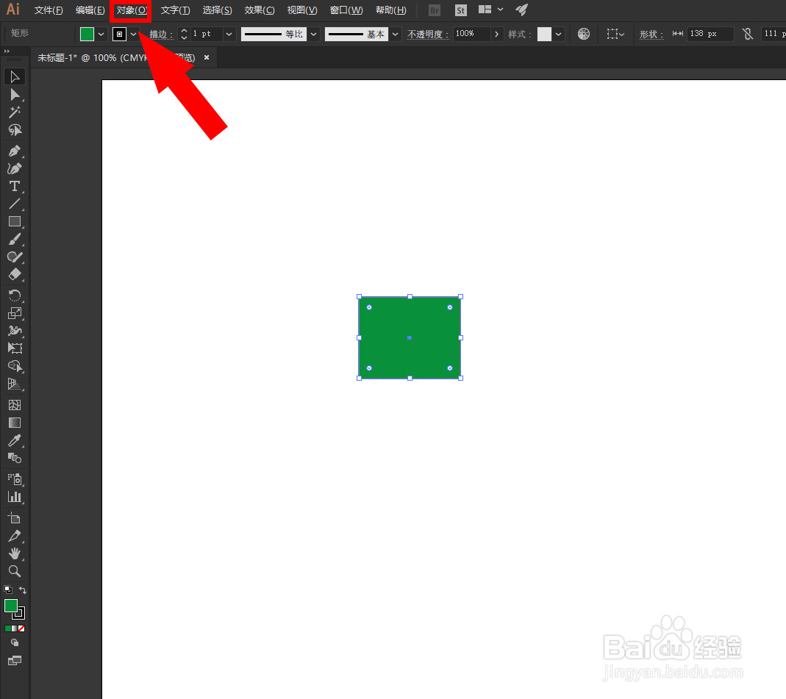The image size is (786, 699).
Task: Select the Gradient tool
Action: [15, 423]
